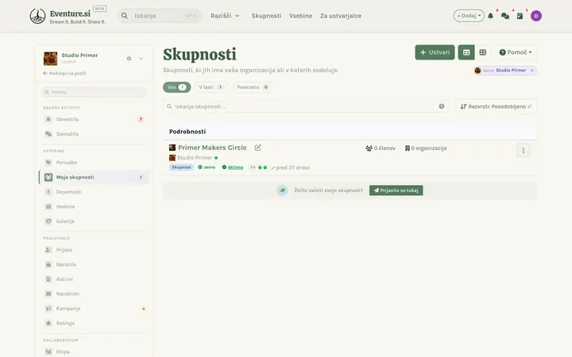Click the Preklopi na profil link

tap(64, 73)
